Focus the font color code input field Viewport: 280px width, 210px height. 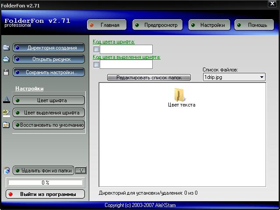pyautogui.click(x=126, y=49)
